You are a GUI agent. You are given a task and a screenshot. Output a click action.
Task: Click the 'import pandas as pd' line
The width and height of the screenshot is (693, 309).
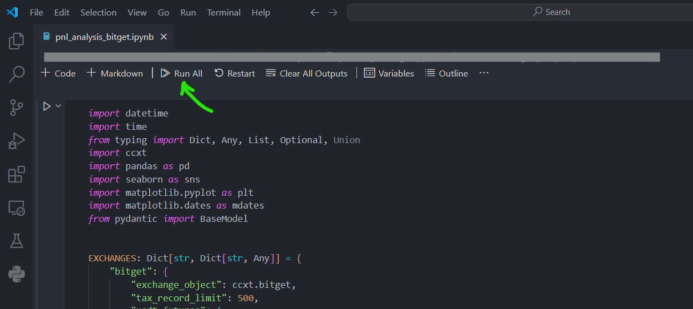coord(139,166)
